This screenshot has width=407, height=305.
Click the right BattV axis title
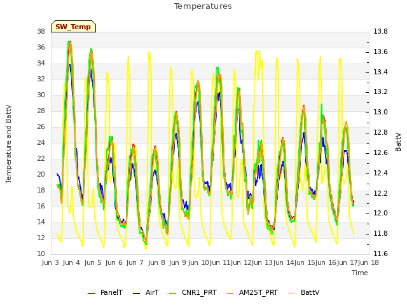(398, 142)
